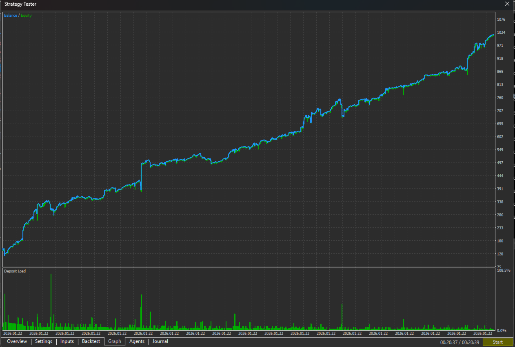Click the 286 axis value
515x347 pixels.
[500, 215]
